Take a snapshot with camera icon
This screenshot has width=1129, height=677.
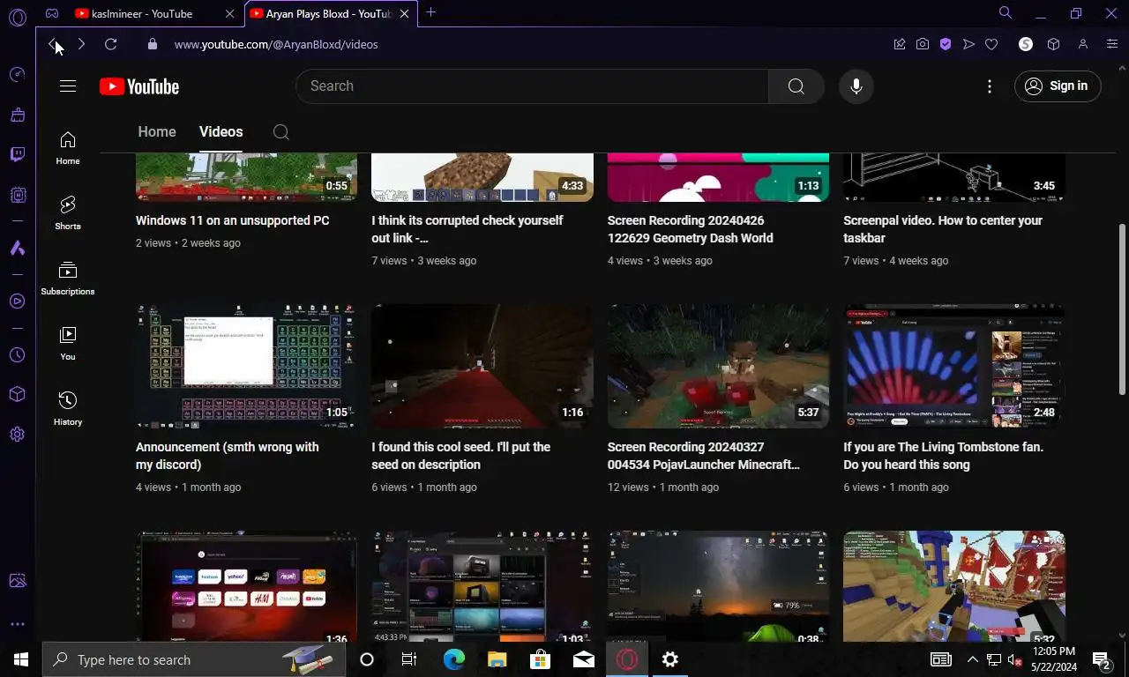point(923,44)
